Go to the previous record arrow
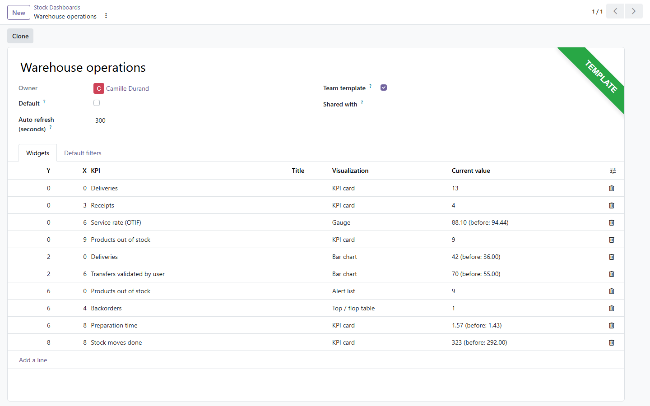Viewport: 650px width, 406px height. (615, 11)
